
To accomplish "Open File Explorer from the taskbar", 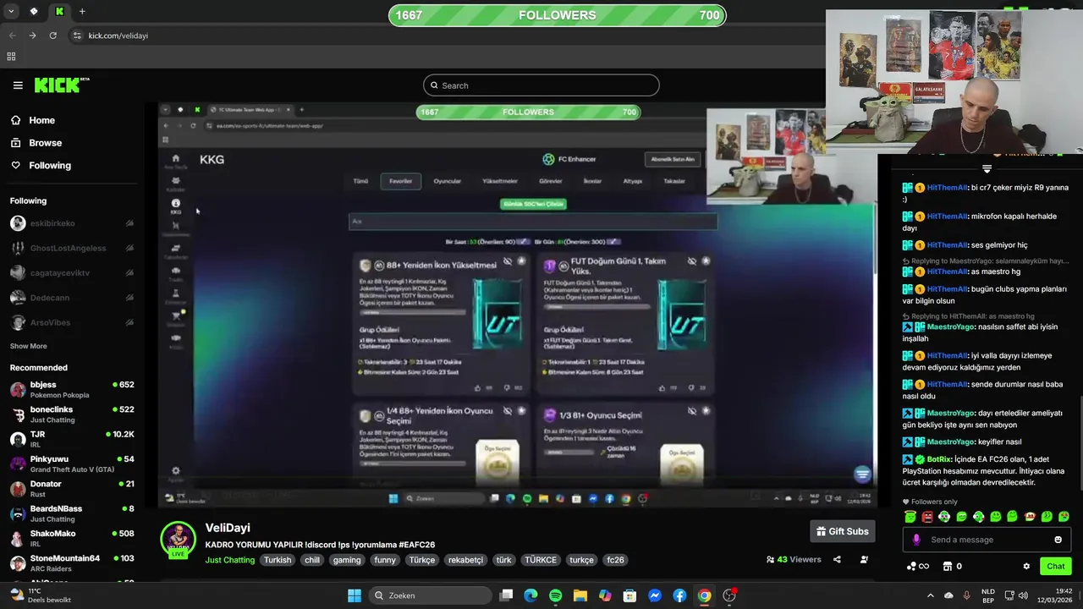I will 580,595.
